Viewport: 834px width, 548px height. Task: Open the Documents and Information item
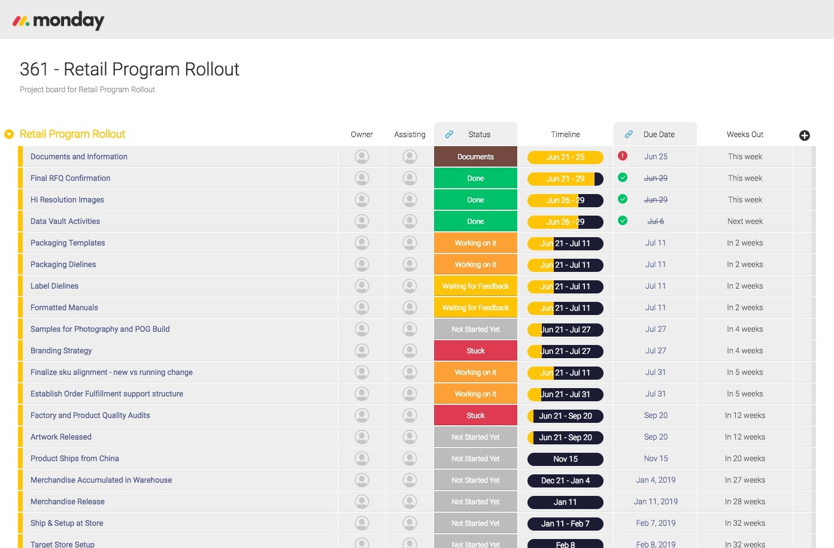79,156
